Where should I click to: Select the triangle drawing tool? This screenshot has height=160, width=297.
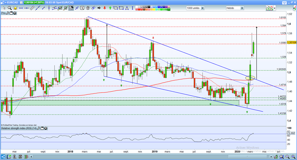tap(127, 8)
